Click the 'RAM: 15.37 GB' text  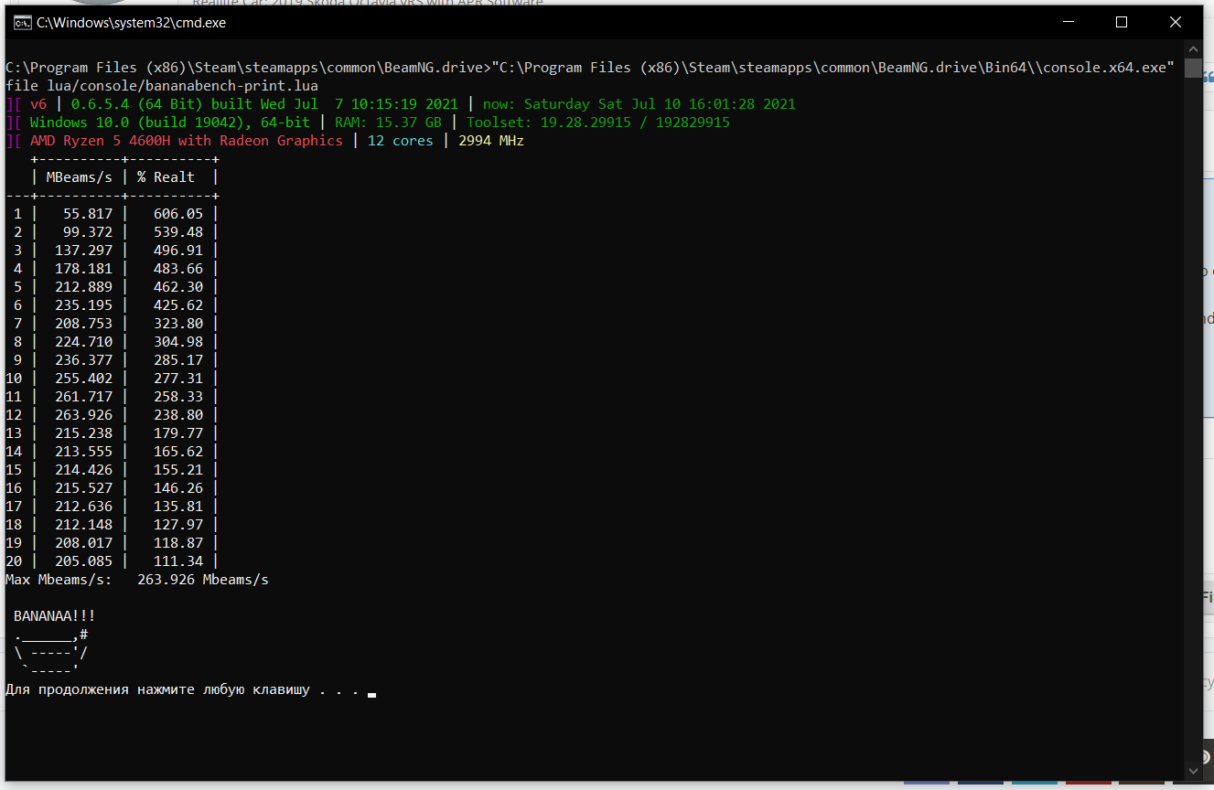[388, 123]
